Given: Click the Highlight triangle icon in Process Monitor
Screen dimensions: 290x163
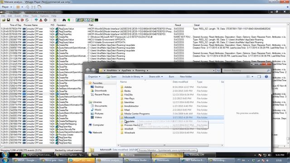Looking at the screenshot, I should (41, 20).
